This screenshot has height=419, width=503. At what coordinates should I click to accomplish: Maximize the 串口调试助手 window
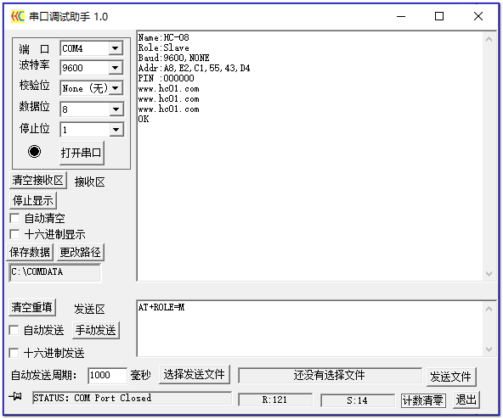click(439, 16)
